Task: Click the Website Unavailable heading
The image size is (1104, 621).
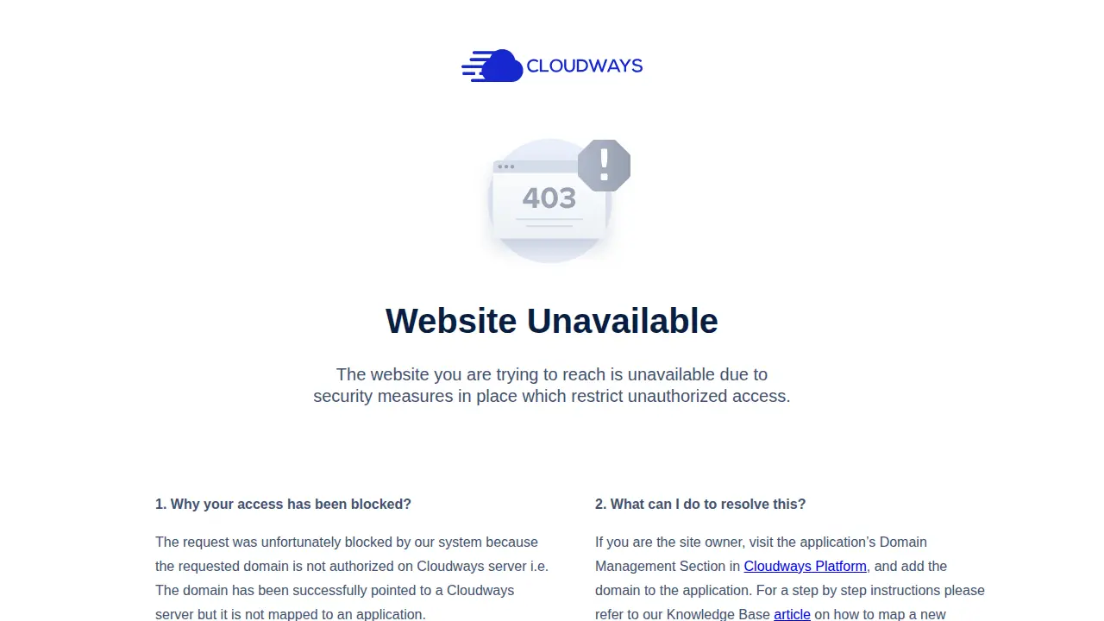Action: 552,321
